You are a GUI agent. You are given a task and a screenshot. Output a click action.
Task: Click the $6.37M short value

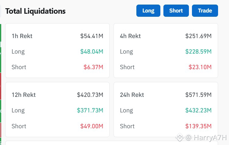point(93,67)
